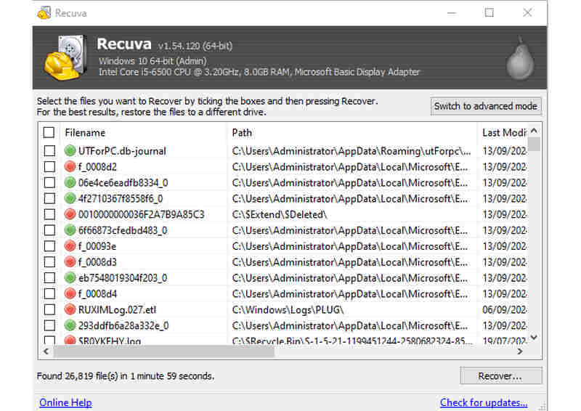
Task: Click red status dot for f_0008d2
Action: [x=70, y=166]
